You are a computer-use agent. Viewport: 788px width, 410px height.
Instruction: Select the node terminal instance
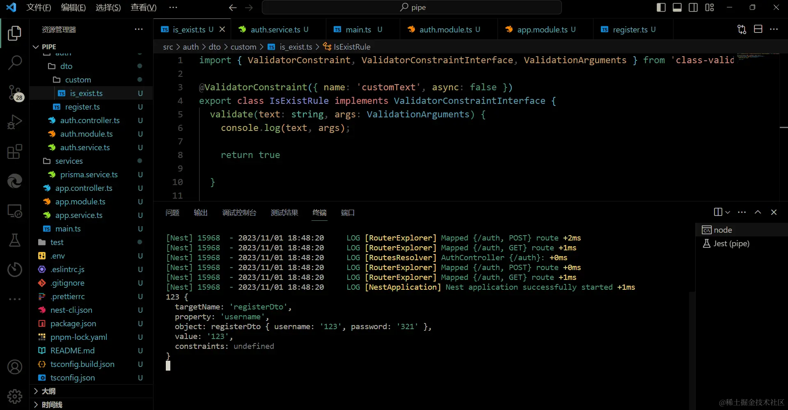741,230
